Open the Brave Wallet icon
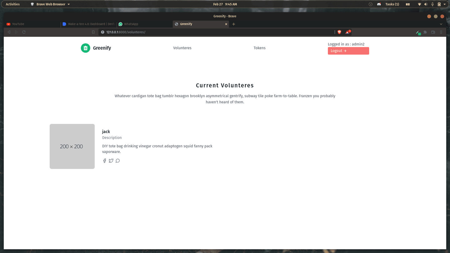Screen dimensions: 450x253 433,32
